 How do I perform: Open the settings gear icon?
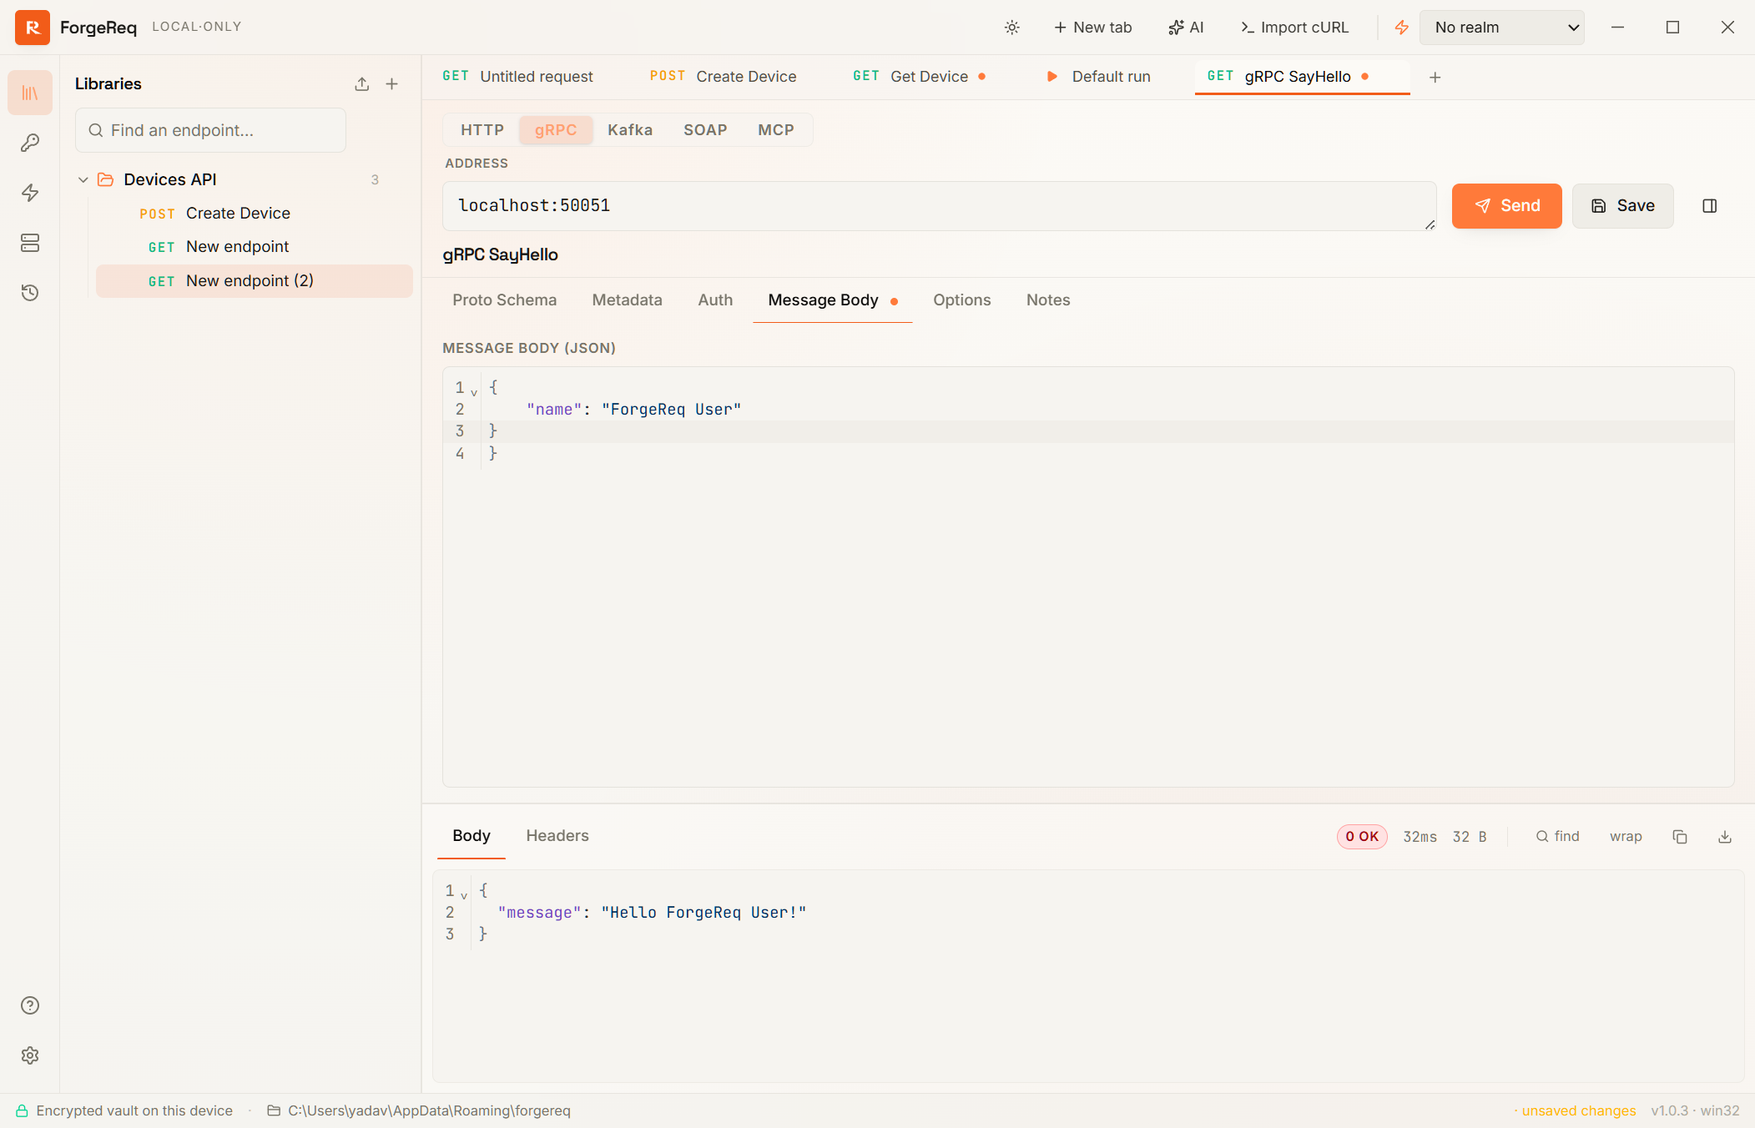click(x=30, y=1055)
